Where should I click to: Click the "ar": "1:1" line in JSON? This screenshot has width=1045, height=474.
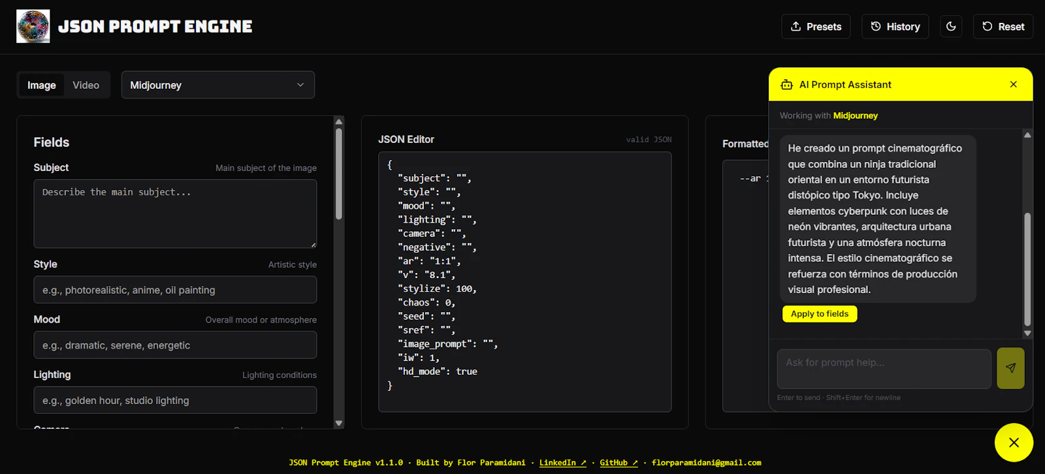429,261
